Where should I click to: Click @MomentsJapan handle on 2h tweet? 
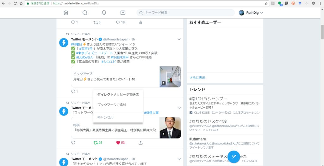pos(116,159)
